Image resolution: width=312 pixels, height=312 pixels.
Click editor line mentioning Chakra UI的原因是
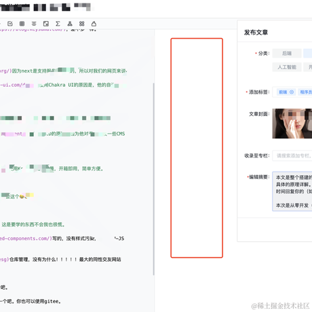63,85
